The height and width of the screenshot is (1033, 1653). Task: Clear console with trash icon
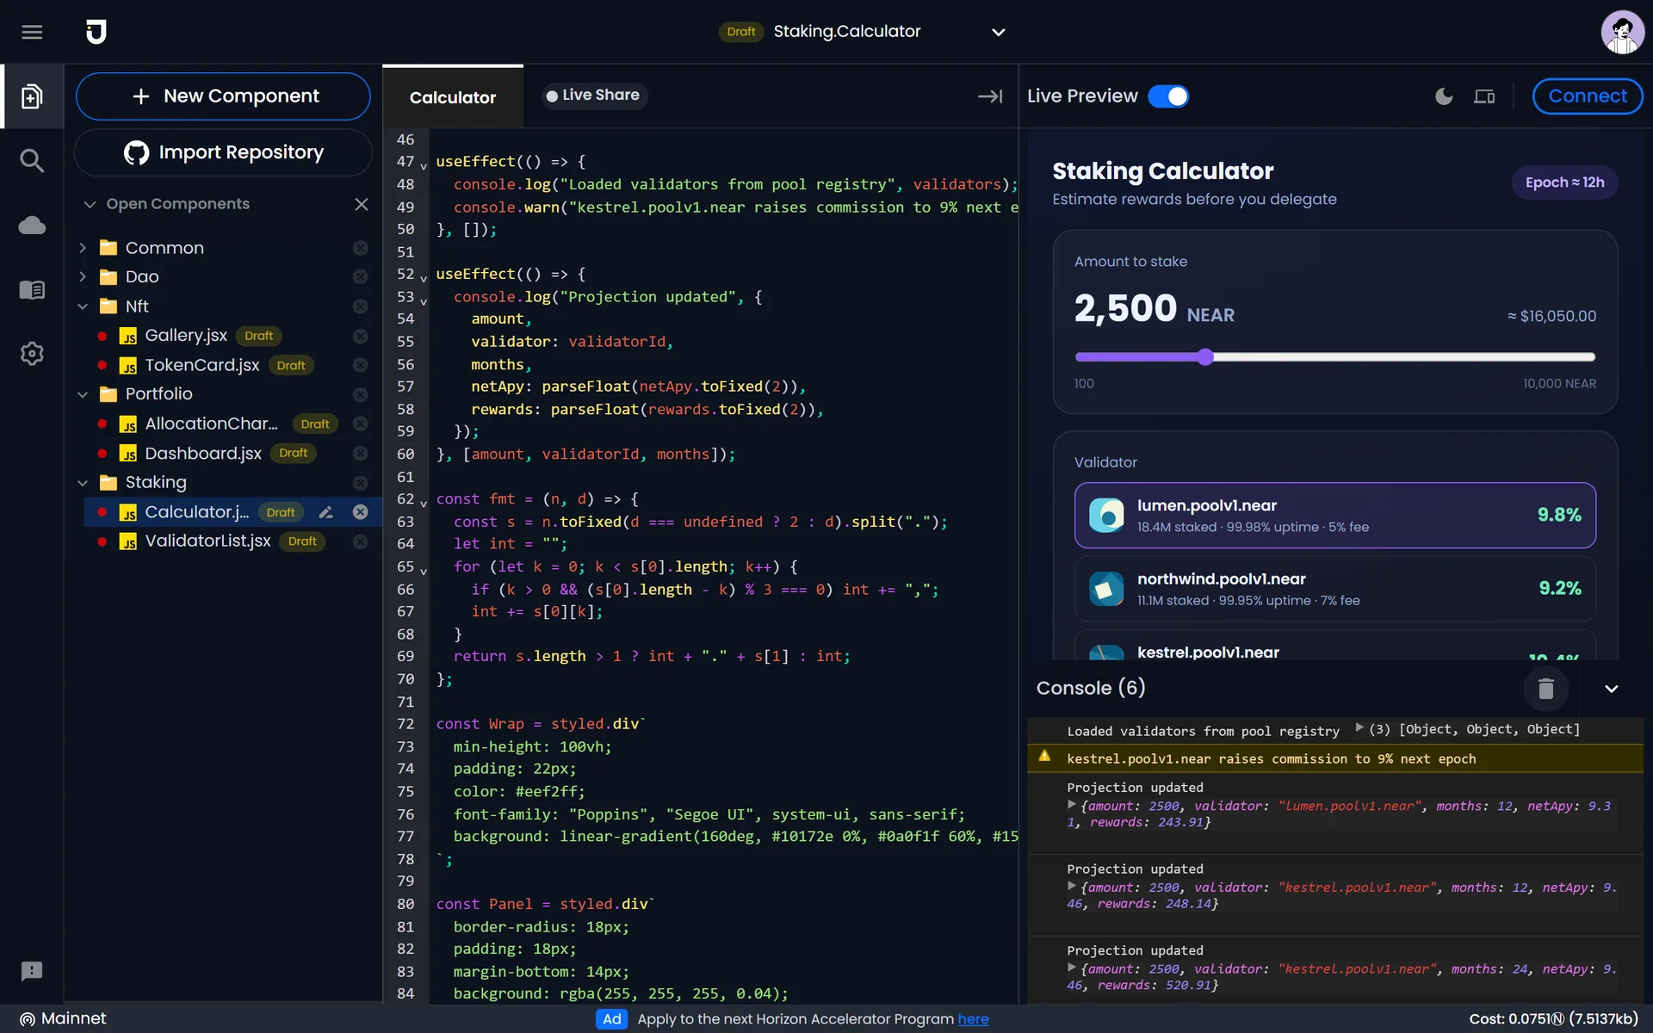click(x=1545, y=689)
